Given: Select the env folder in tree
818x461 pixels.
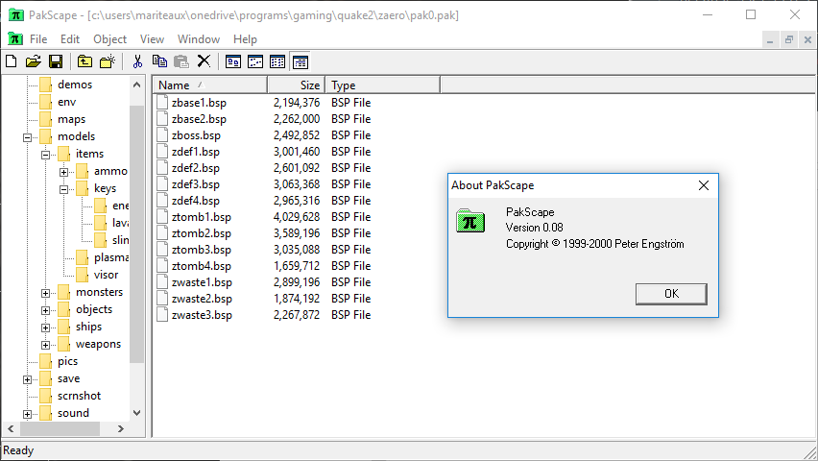Looking at the screenshot, I should pyautogui.click(x=67, y=102).
